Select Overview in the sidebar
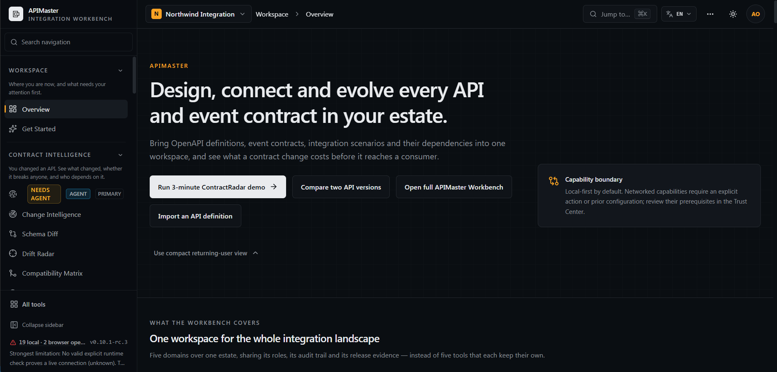The image size is (777, 372). (x=66, y=109)
